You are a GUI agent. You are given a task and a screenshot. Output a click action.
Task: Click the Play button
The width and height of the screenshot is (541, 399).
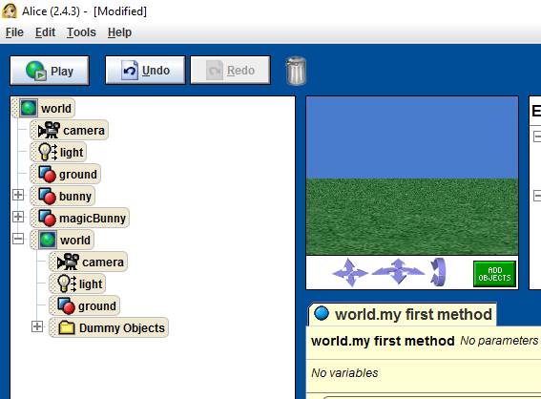pyautogui.click(x=50, y=71)
